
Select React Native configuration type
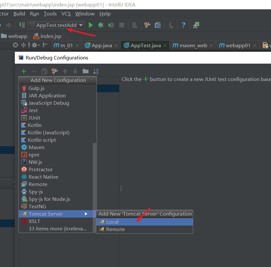[x=56, y=177]
